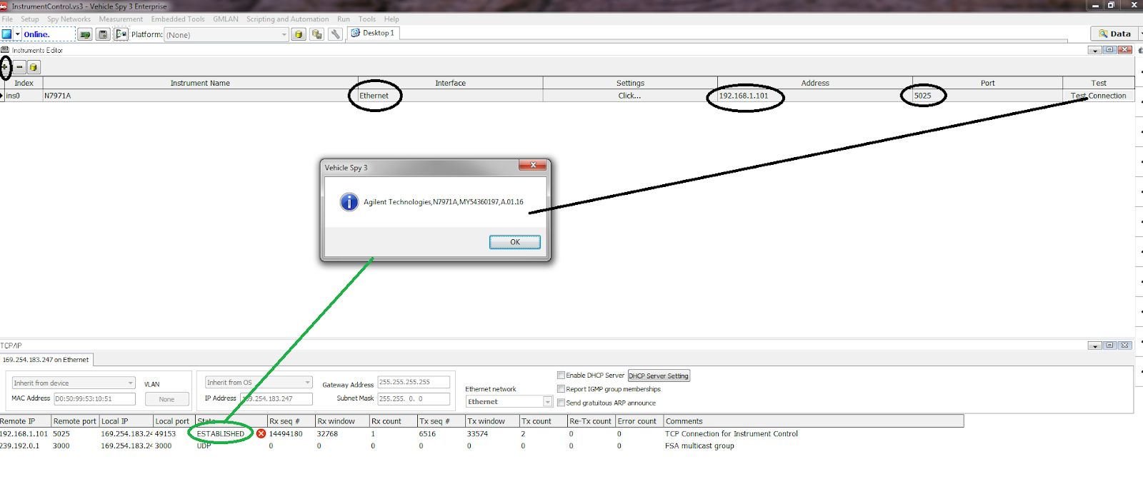Click the wrench tools icon in main toolbar

(x=335, y=34)
